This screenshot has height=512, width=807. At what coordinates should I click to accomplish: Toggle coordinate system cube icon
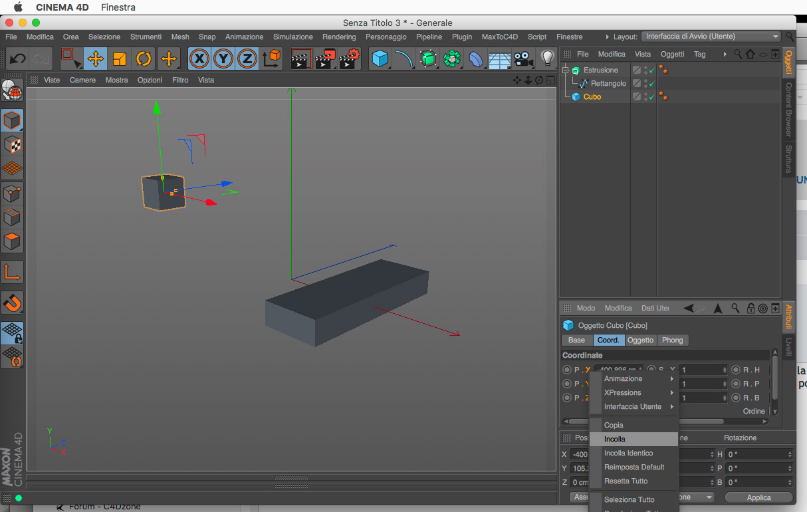[272, 59]
